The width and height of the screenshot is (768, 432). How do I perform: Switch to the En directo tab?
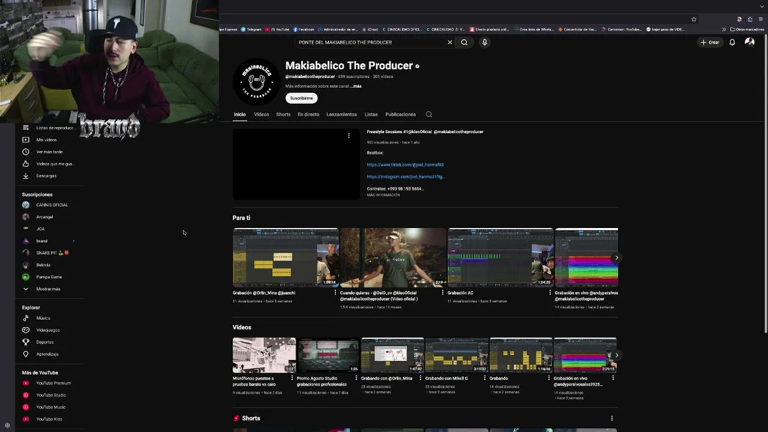coord(308,115)
